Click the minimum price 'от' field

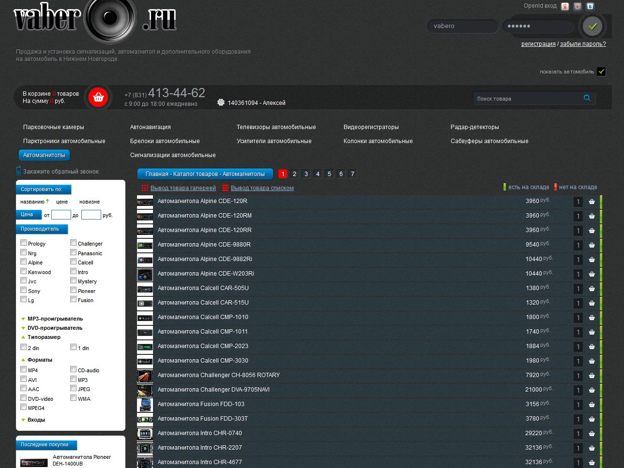[61, 215]
